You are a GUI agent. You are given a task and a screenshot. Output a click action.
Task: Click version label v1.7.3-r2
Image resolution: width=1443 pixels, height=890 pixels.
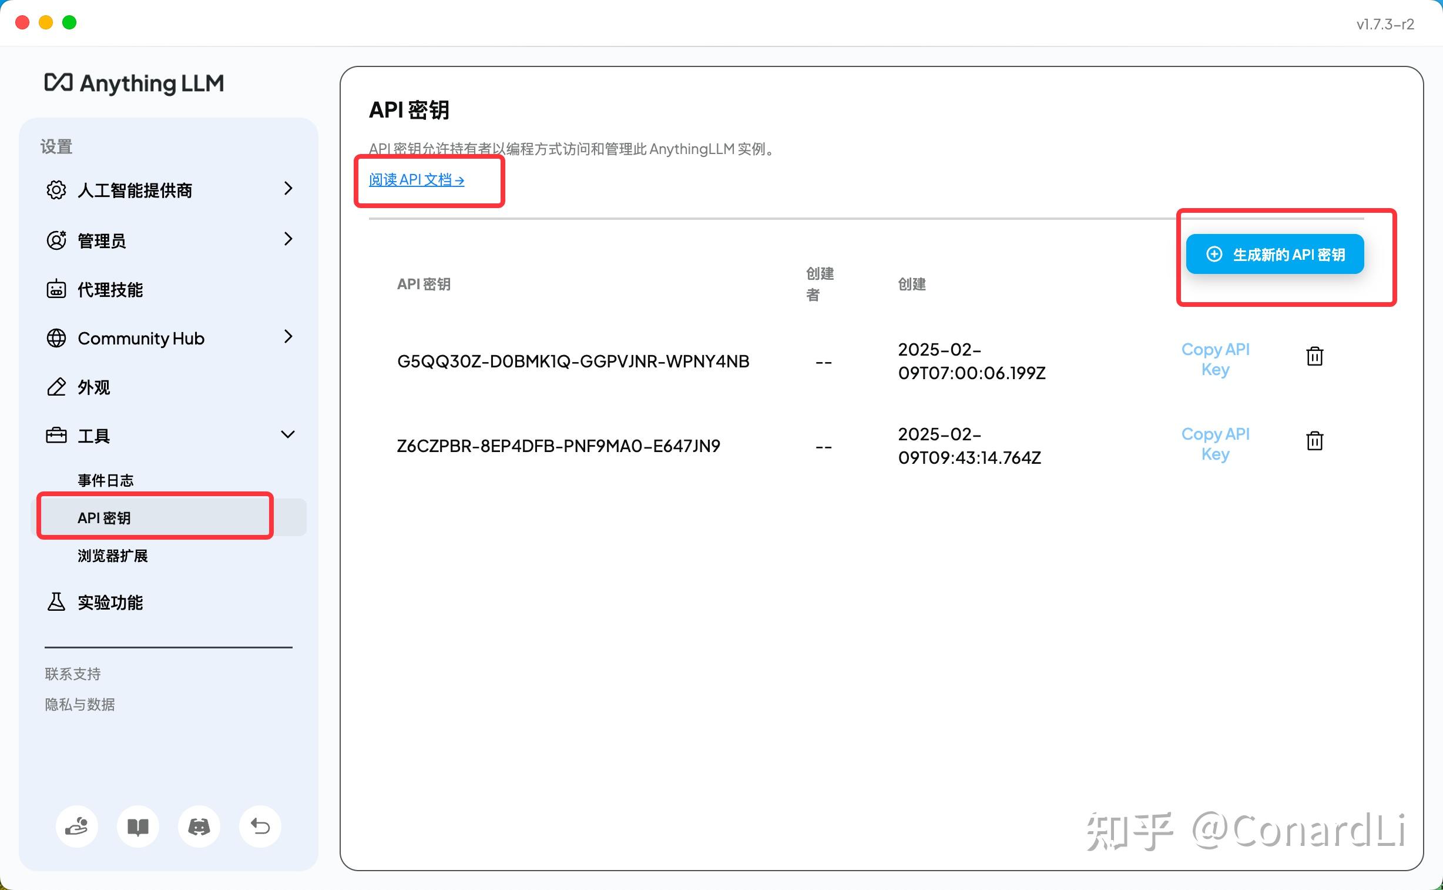click(1385, 24)
